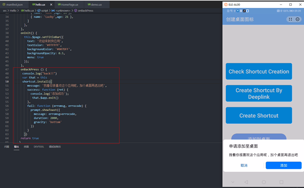
Task: Tap Create Shortcut By Deeplink button
Action: tap(259, 93)
